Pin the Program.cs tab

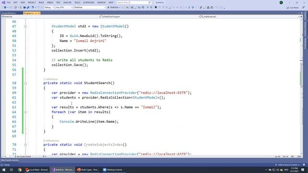(x=36, y=13)
